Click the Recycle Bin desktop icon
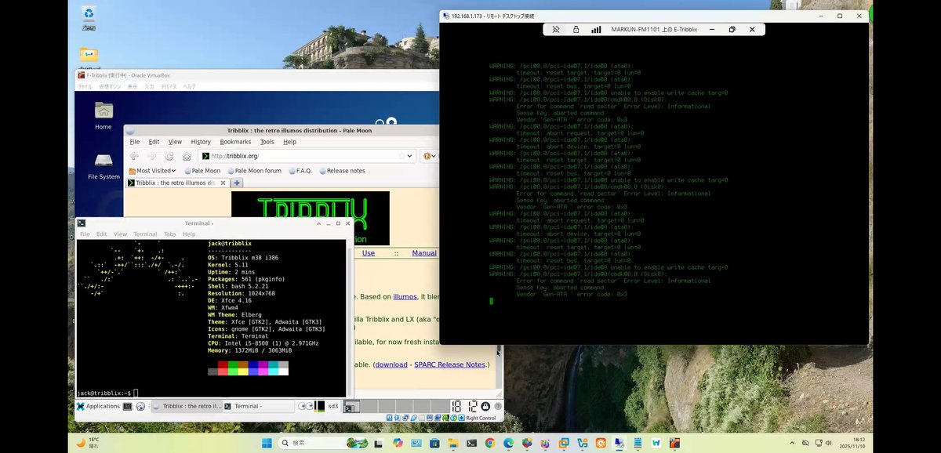This screenshot has height=453, width=941. pyautogui.click(x=89, y=14)
